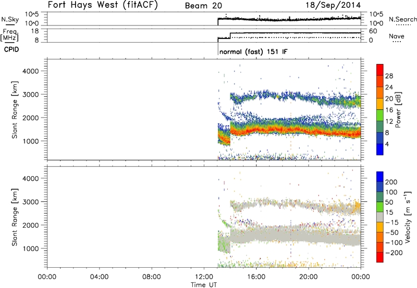The image size is (417, 288).
Task: Click the 16:00 time tick label
Action: (x=256, y=277)
